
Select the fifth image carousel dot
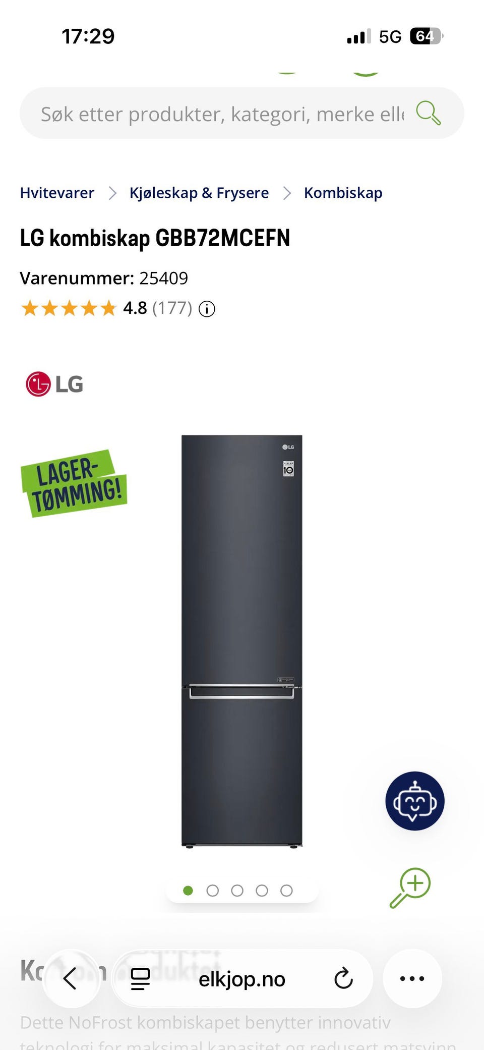click(286, 891)
